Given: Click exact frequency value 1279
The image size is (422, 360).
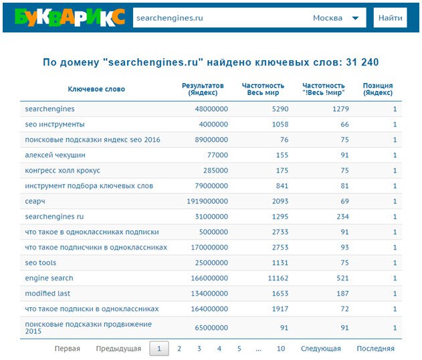Looking at the screenshot, I should click(x=340, y=109).
